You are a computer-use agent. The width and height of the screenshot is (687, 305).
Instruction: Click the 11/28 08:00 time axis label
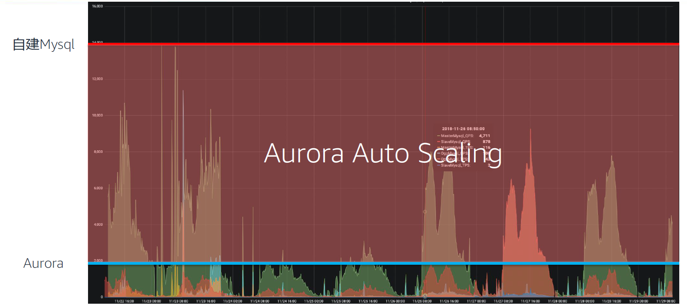(584, 301)
